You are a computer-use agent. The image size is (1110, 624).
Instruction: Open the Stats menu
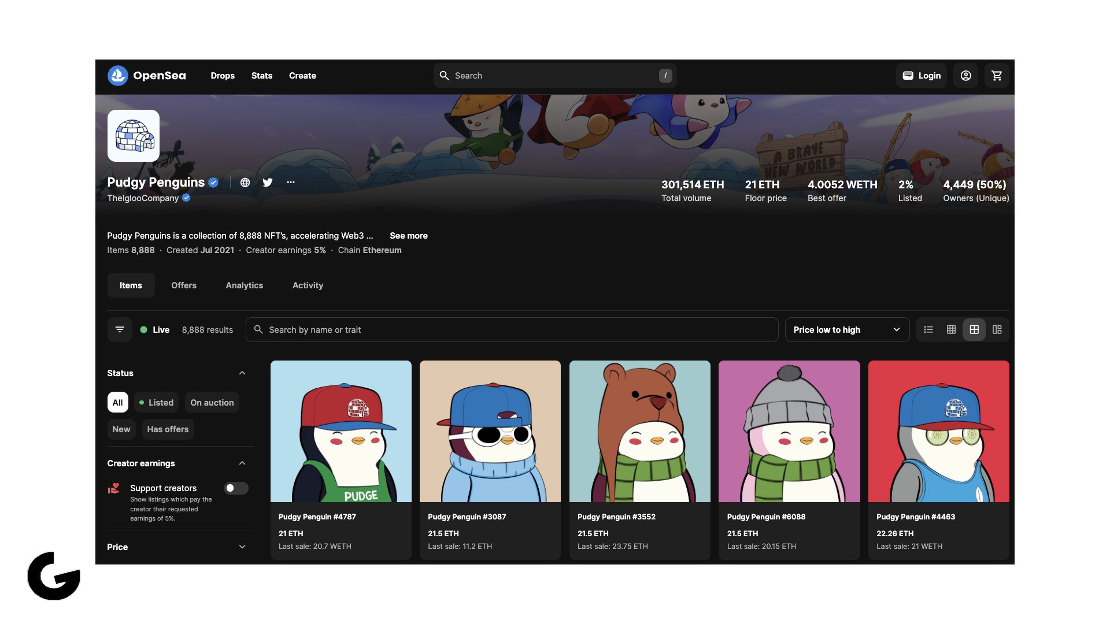[262, 76]
